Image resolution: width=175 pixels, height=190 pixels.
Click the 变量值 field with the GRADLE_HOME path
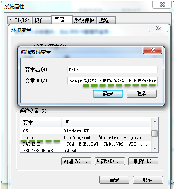[113, 81]
